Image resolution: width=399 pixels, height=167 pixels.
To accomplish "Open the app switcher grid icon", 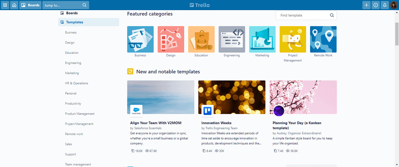I will (5, 5).
